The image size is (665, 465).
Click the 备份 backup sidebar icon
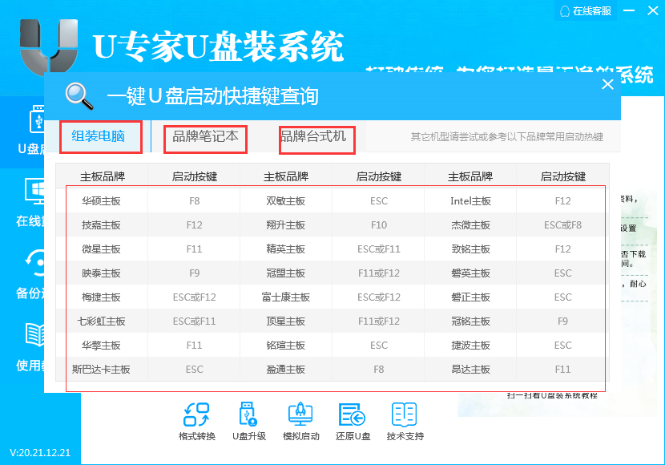35,265
